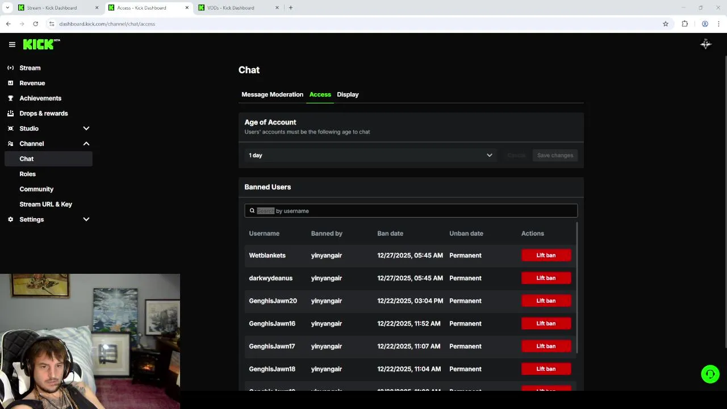The image size is (727, 409).
Task: Open the profile avatar icon at top right
Action: 705,44
